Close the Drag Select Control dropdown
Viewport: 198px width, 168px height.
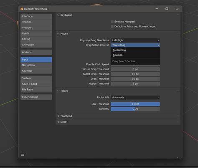tap(135, 45)
